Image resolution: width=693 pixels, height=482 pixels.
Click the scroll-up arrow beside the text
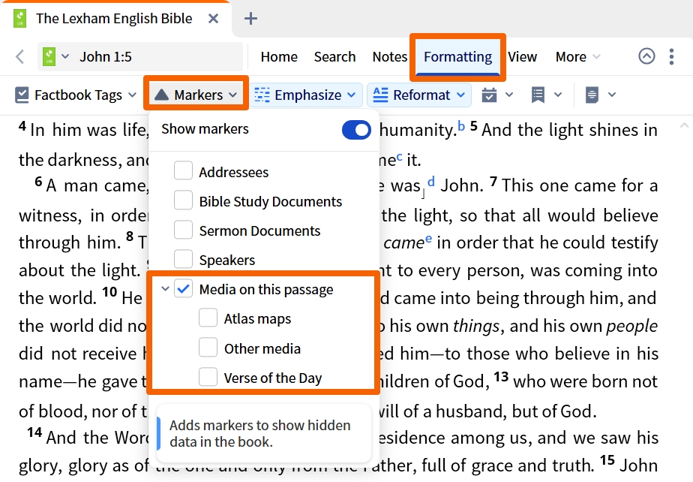pos(683,125)
